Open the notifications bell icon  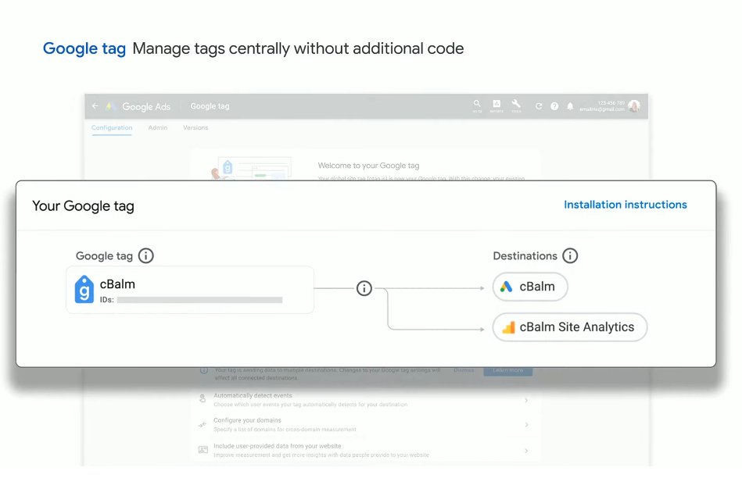pyautogui.click(x=570, y=106)
